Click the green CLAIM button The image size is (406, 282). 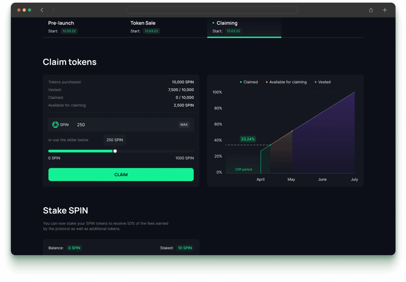(x=121, y=175)
